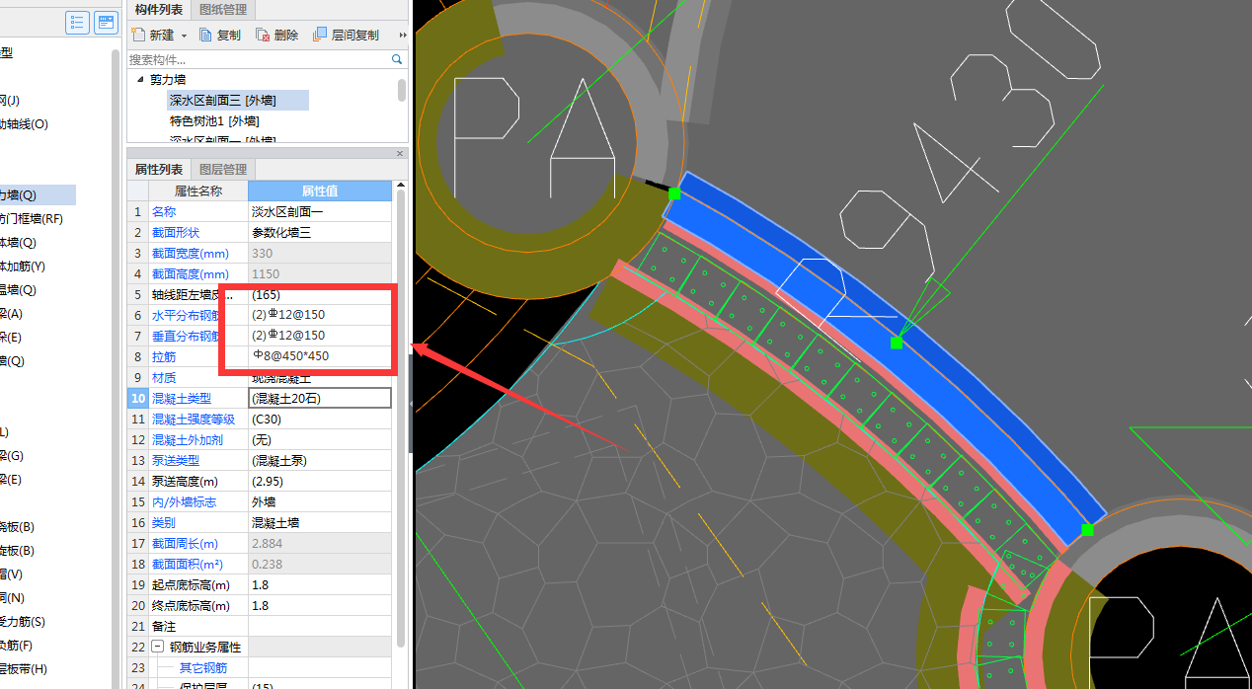Click the 层间复制 button

pos(347,35)
